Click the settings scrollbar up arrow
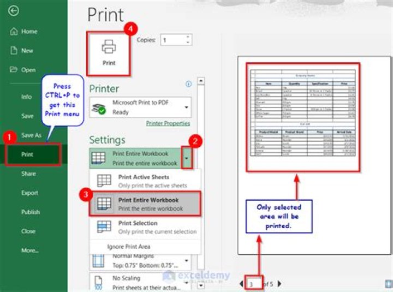 point(201,81)
